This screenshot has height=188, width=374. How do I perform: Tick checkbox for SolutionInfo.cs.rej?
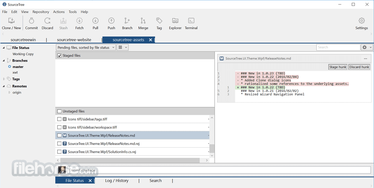[59, 151]
